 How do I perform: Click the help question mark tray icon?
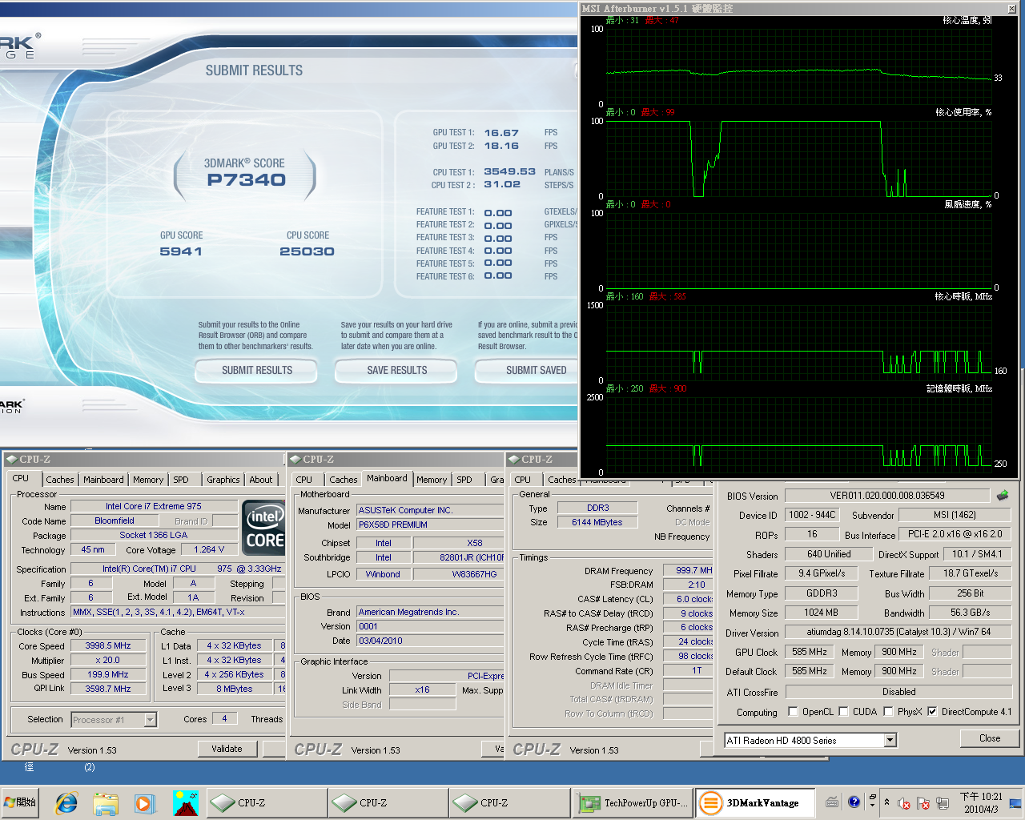pyautogui.click(x=854, y=802)
